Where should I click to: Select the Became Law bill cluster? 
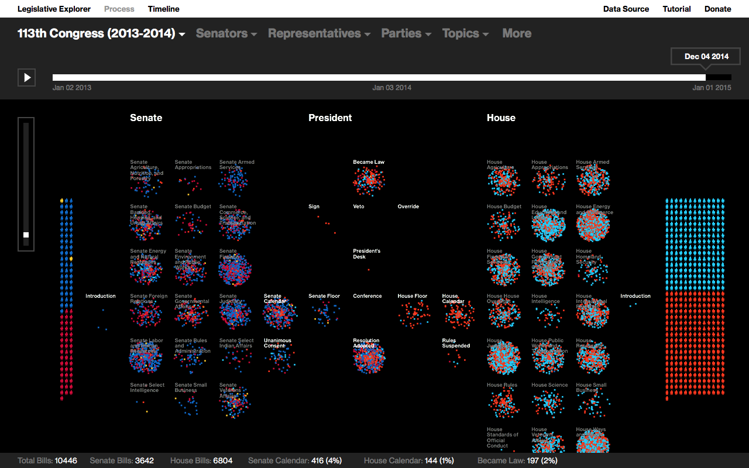(369, 181)
